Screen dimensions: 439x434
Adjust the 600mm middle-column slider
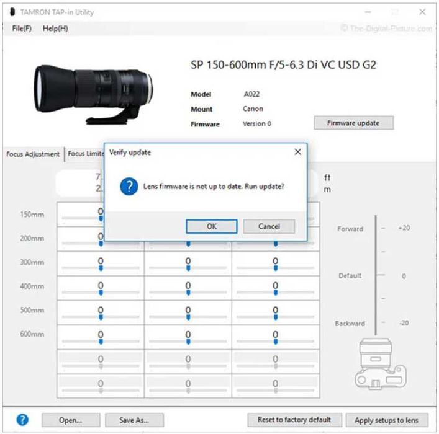coord(188,342)
